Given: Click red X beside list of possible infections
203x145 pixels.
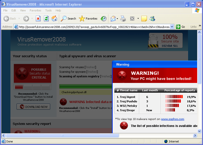Looking at the screenshot, I should (x=124, y=125).
